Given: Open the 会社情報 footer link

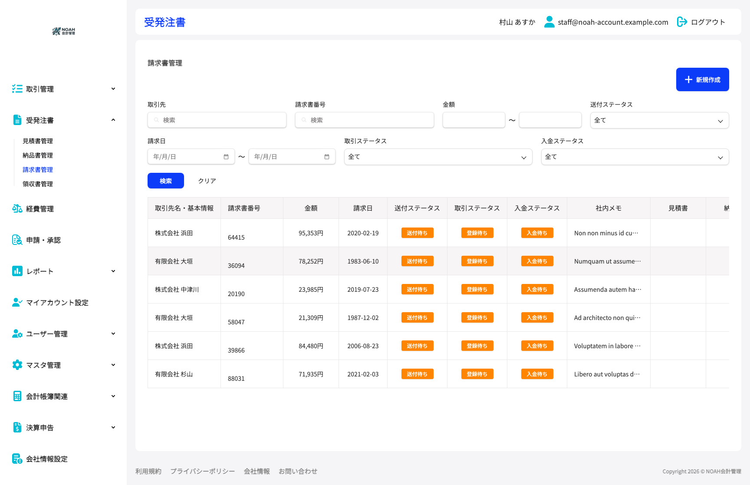Looking at the screenshot, I should 257,471.
